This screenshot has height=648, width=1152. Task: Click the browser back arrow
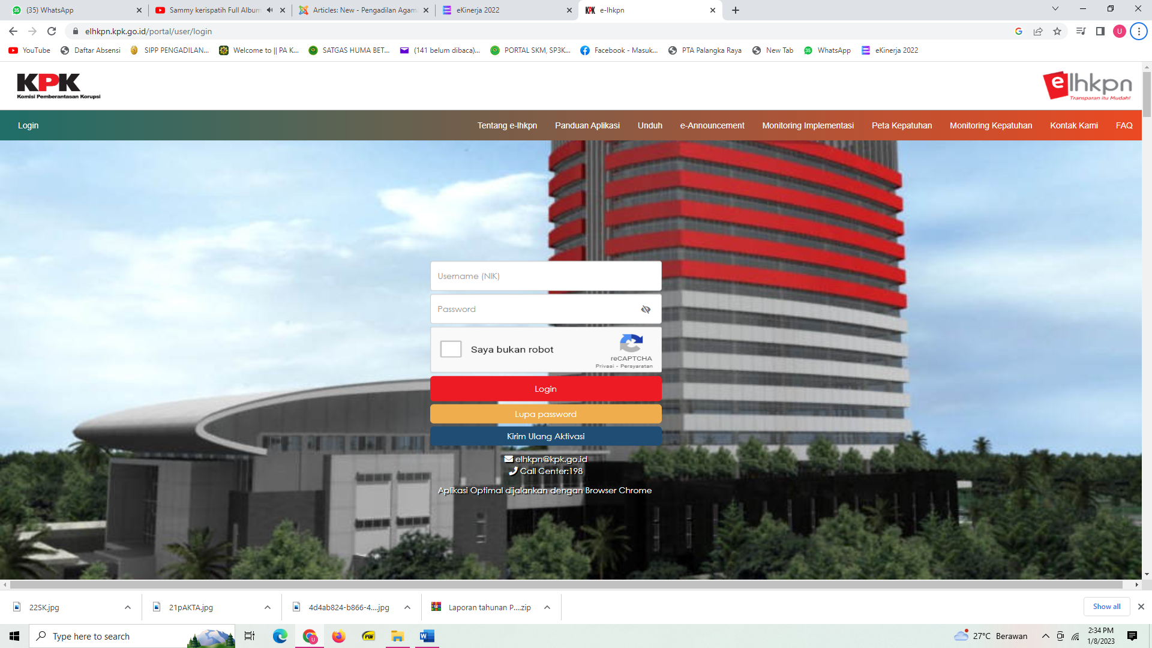[x=13, y=31]
